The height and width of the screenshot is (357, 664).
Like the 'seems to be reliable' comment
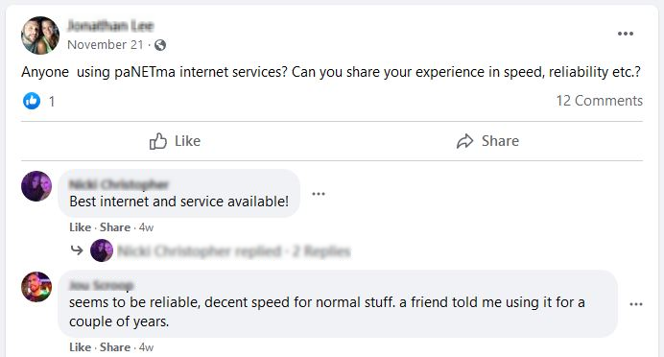pyautogui.click(x=80, y=347)
